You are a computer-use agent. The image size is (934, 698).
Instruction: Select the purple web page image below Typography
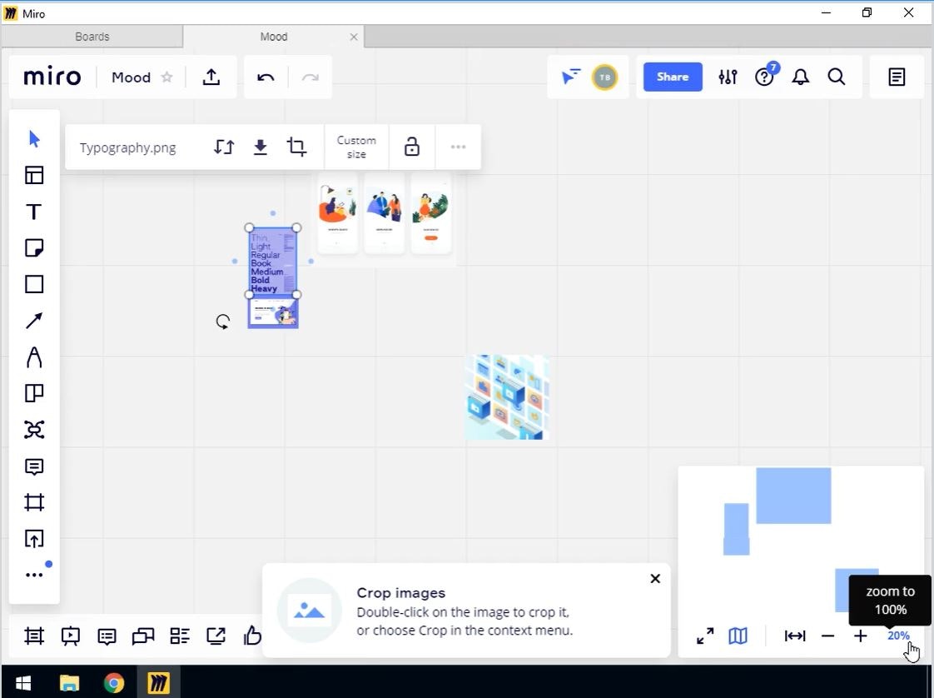tap(273, 313)
